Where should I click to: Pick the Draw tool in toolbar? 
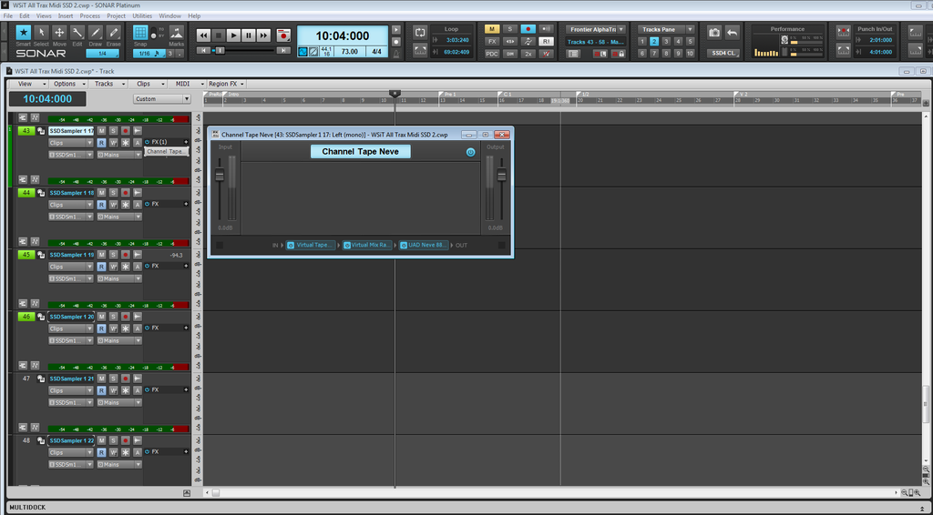pos(96,34)
